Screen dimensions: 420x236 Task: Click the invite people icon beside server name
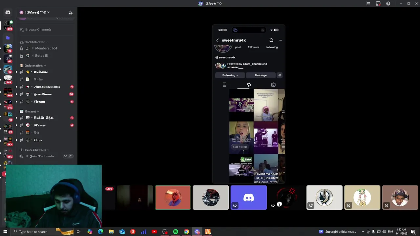71,12
